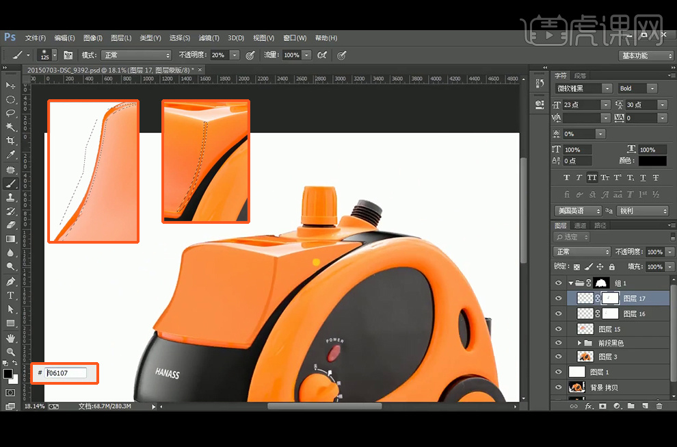Click the create new layer icon
677x447 pixels.
644,406
